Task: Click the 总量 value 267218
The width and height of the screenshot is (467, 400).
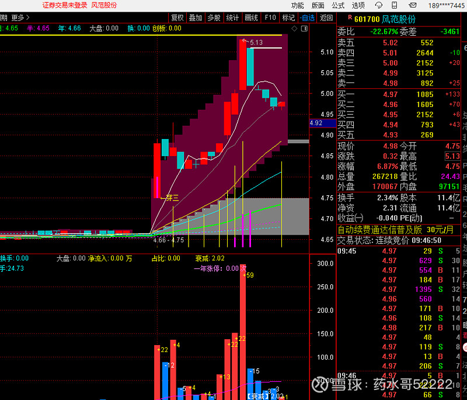Action: 385,176
